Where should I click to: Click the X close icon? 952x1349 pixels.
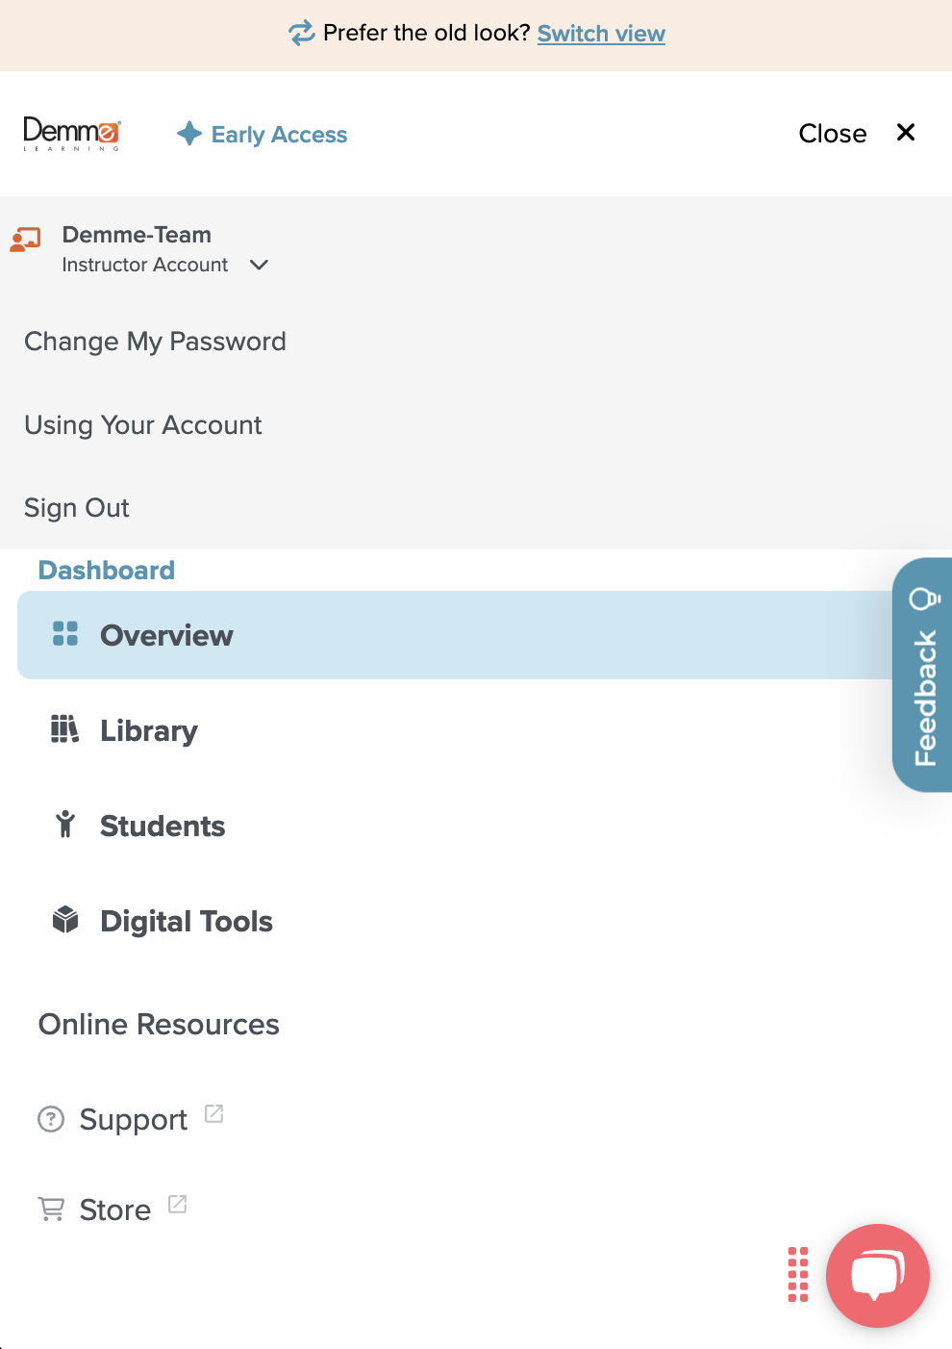pyautogui.click(x=906, y=133)
